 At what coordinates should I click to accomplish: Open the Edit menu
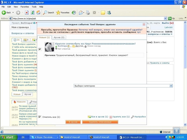9,7
